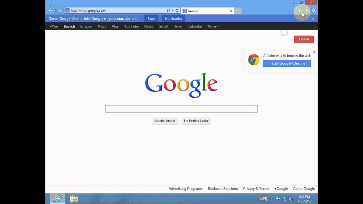Click the Internet Explorer taskbar icon
Image resolution: width=363 pixels, height=204 pixels.
pos(58,199)
